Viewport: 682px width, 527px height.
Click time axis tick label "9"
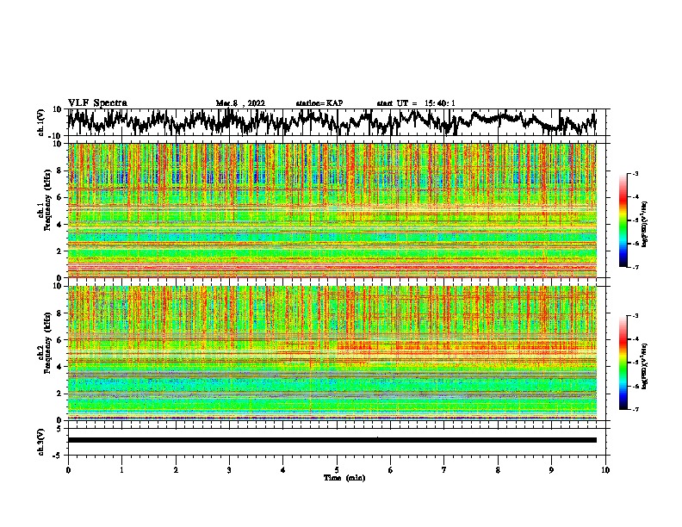551,470
